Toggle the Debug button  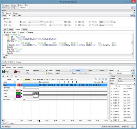tap(133, 16)
